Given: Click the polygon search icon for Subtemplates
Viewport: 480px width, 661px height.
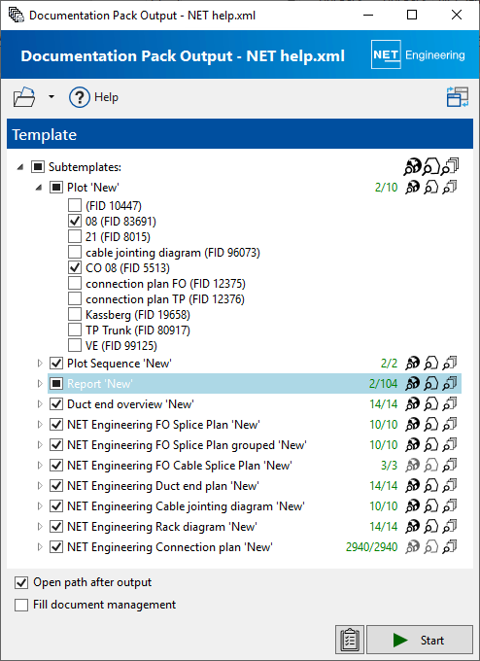Looking at the screenshot, I should click(x=430, y=167).
